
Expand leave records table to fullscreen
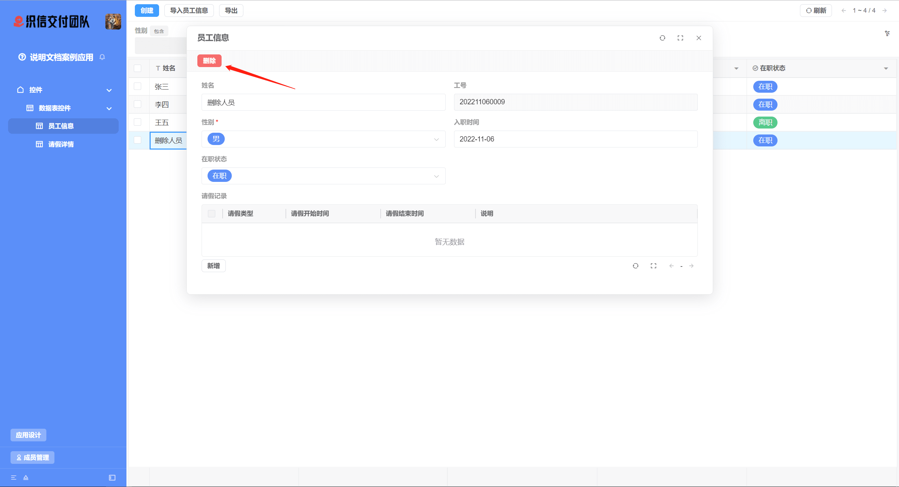pyautogui.click(x=653, y=266)
